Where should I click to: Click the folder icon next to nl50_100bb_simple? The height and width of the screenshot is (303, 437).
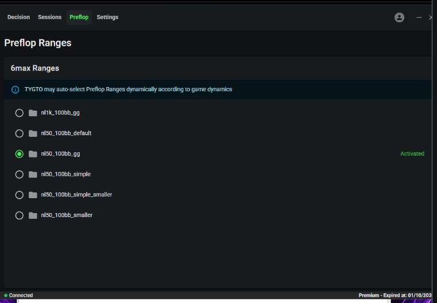coord(33,174)
